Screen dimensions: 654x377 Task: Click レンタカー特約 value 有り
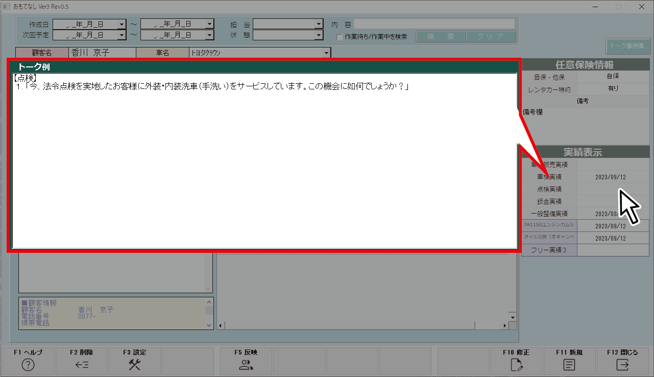tap(613, 88)
